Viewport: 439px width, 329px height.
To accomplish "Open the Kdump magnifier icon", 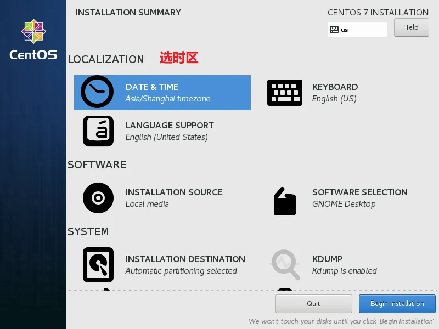I will 285,265.
